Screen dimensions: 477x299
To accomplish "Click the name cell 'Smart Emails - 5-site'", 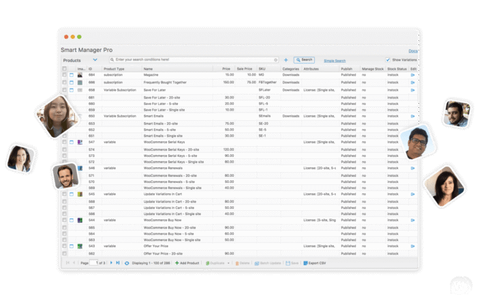I will point(161,130).
